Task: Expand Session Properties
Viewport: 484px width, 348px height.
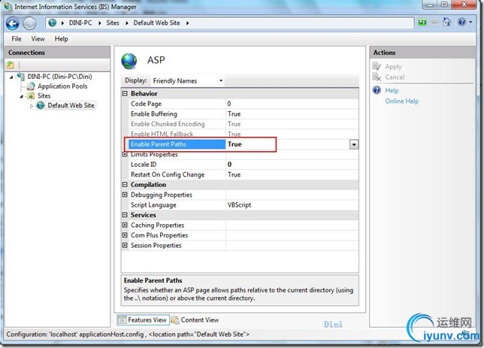Action: [125, 246]
